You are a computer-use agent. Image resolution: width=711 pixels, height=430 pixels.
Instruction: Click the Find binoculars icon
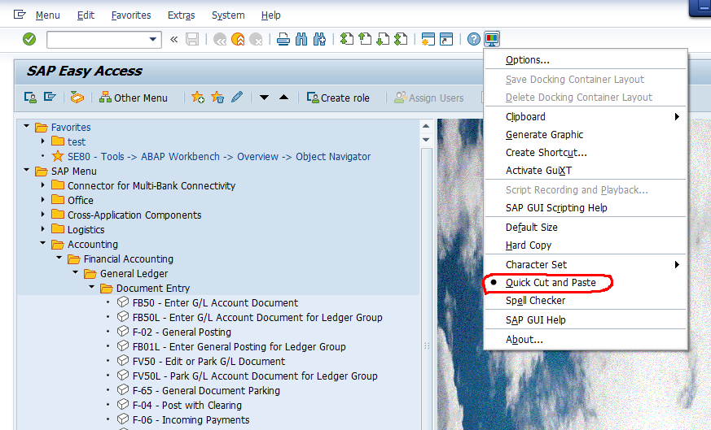click(301, 39)
